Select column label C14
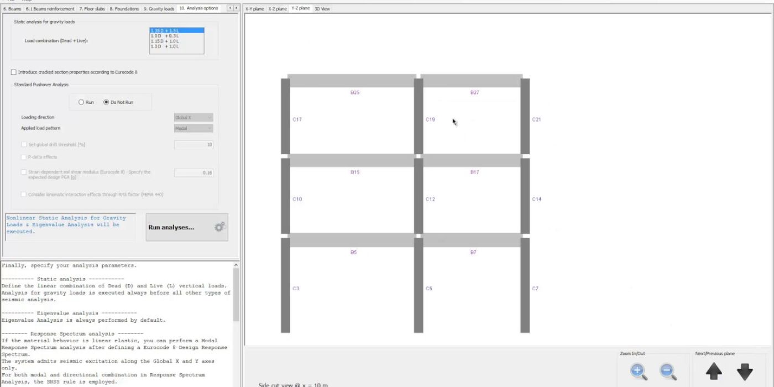This screenshot has width=774, height=387. (x=536, y=199)
